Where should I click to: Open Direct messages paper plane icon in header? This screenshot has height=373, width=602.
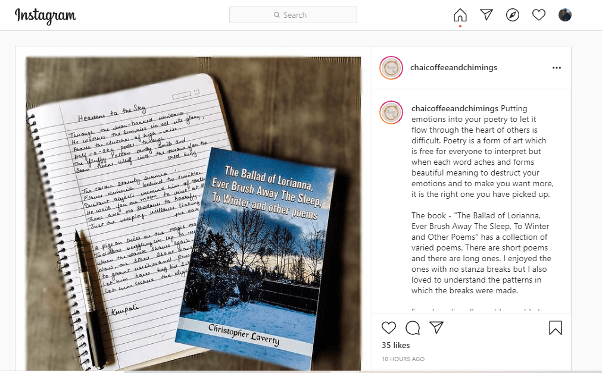pyautogui.click(x=486, y=15)
